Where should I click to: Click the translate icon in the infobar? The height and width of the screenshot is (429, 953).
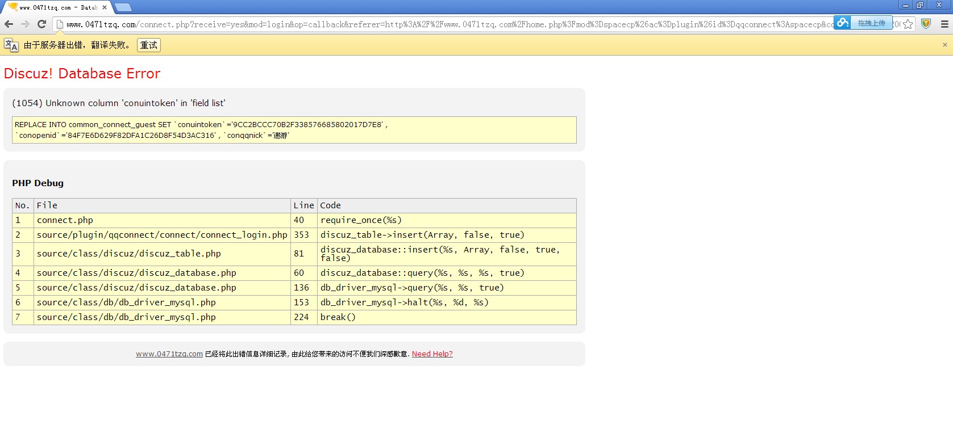11,45
